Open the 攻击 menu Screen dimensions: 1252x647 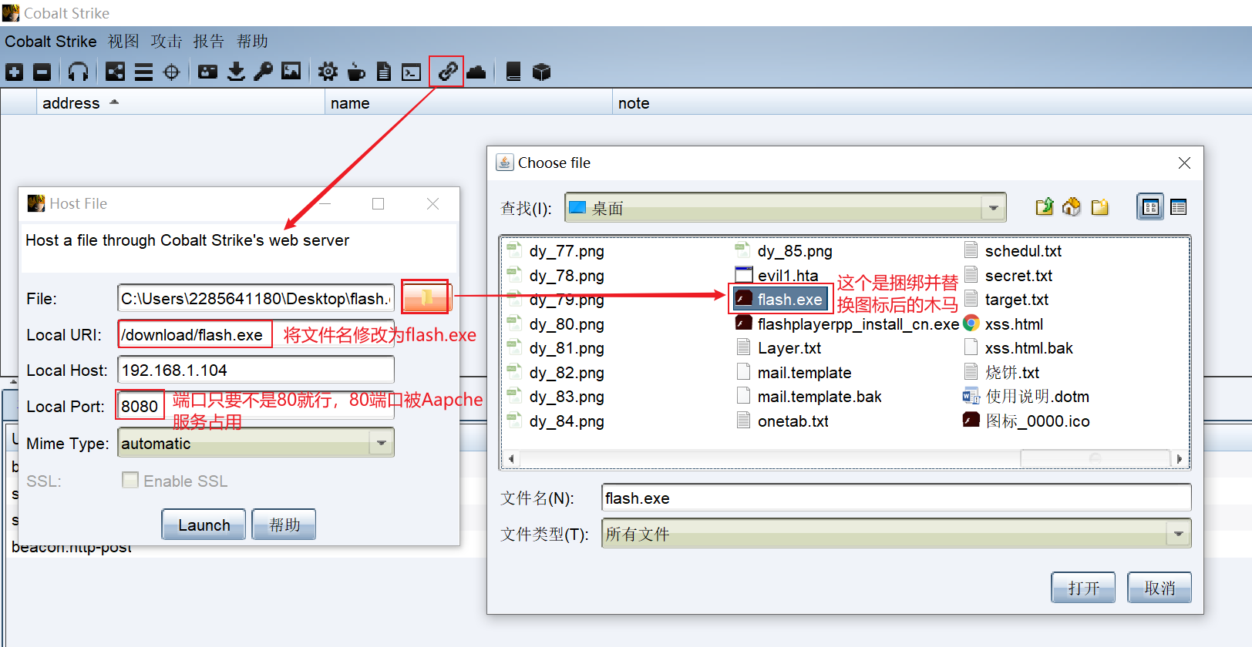pyautogui.click(x=167, y=42)
